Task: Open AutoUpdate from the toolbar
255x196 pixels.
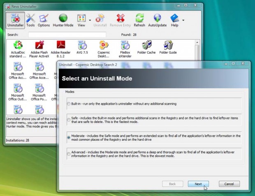Action: tap(157, 20)
